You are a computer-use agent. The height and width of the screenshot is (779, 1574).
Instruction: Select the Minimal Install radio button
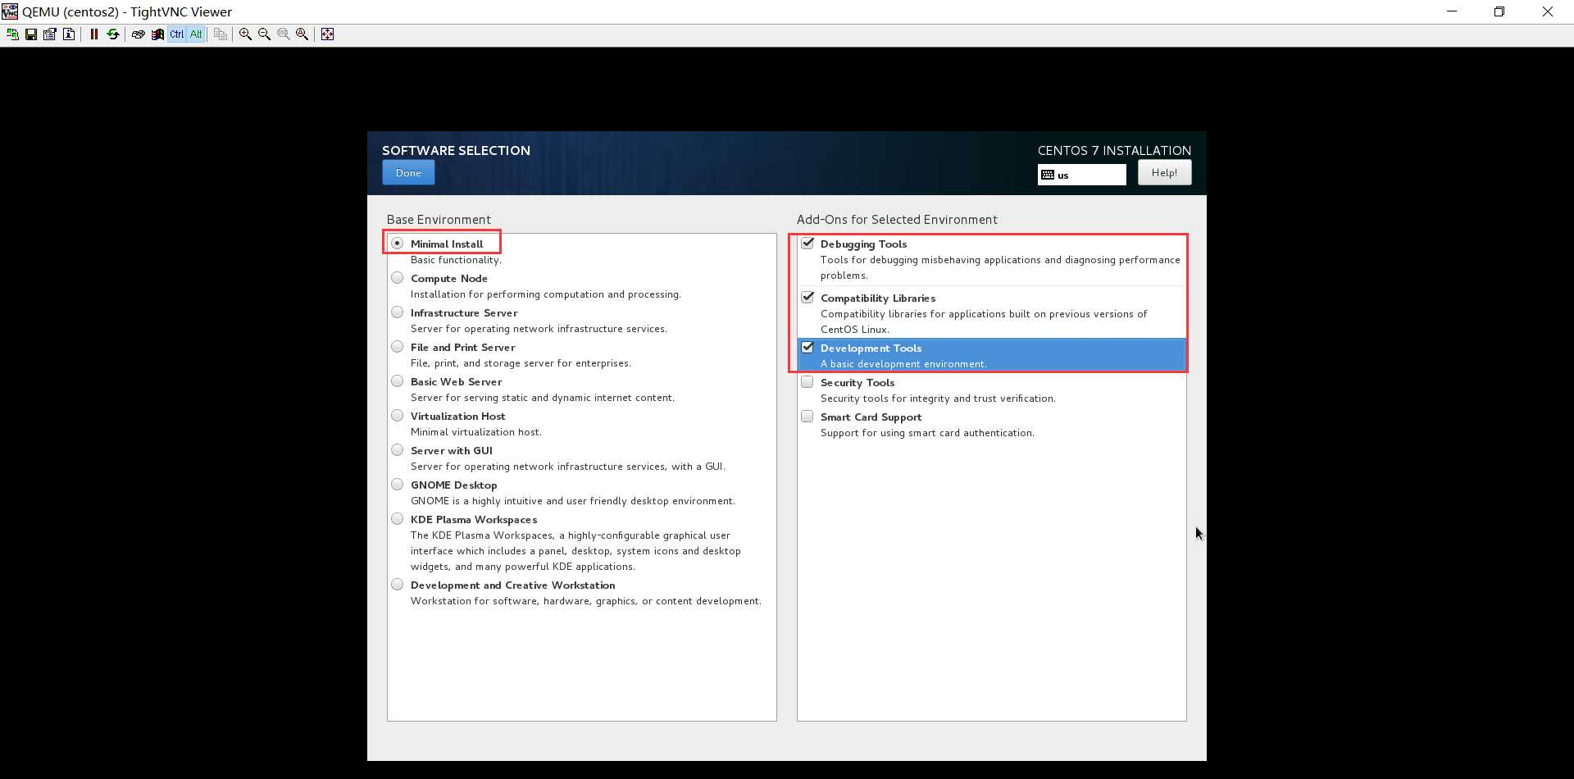(x=398, y=244)
